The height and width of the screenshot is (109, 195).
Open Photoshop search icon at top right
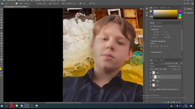tap(185, 4)
